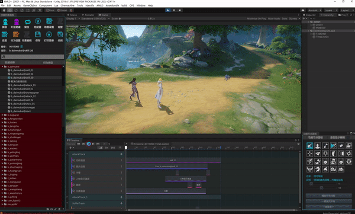355x214 pixels.
Task: Click the Unity step frame button
Action: (180, 10)
